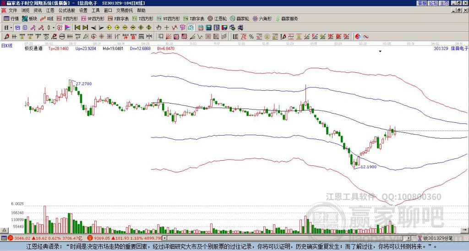This screenshot has width=469, height=251.
Task: Click the circle with horizontal lines tool
Action: tap(62, 37)
